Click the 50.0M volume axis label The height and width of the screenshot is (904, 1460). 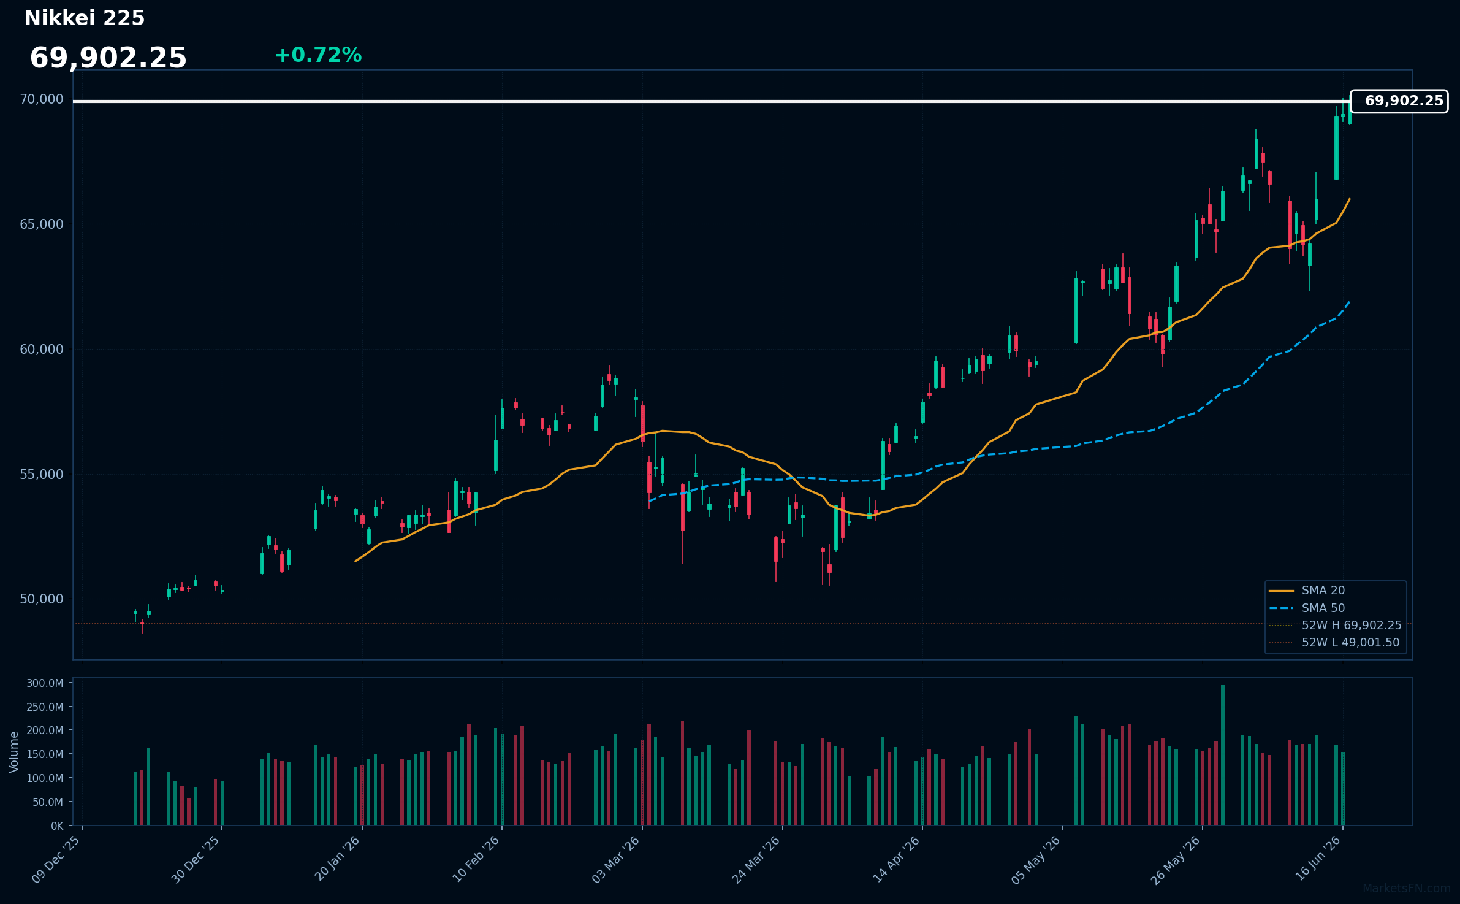pyautogui.click(x=48, y=802)
